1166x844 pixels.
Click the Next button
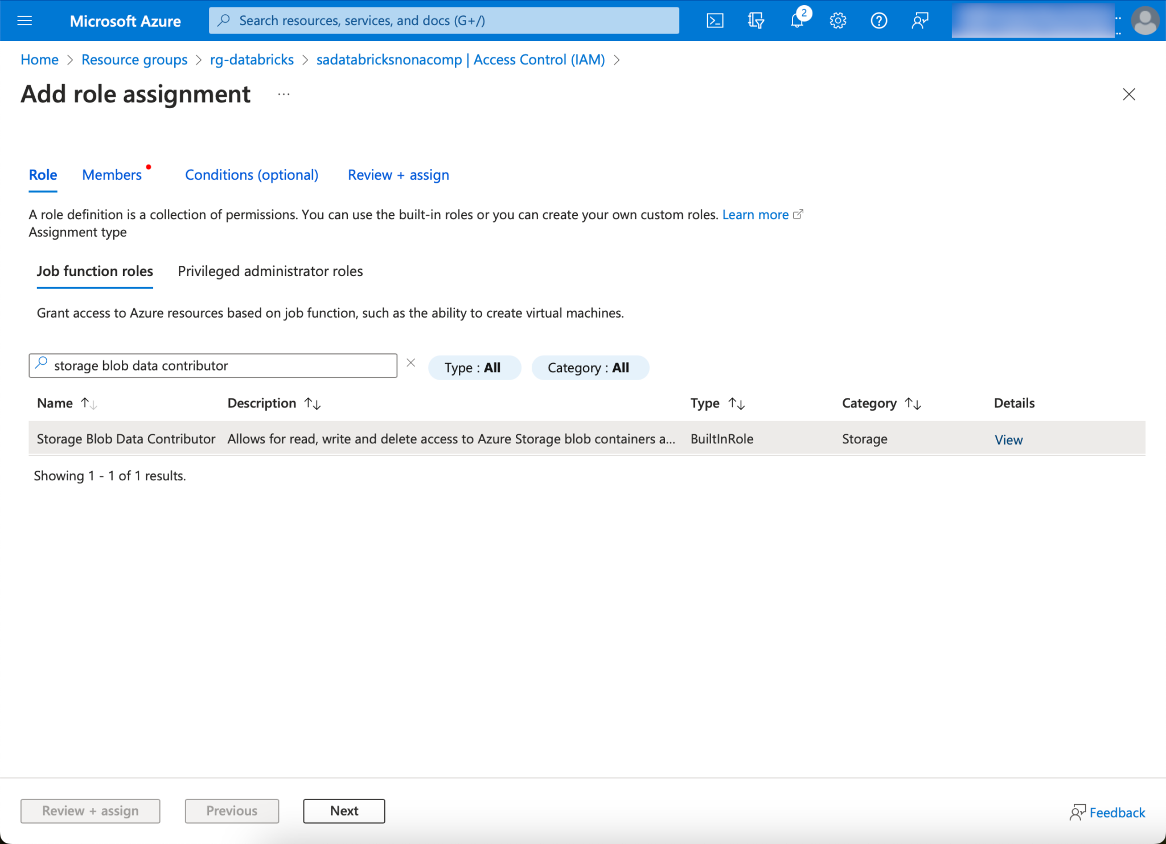tap(344, 811)
